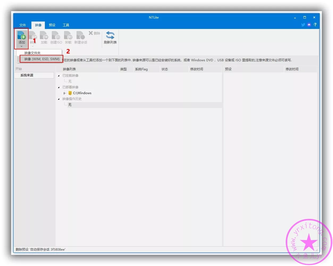Switch to the 预设 tab

[52, 25]
